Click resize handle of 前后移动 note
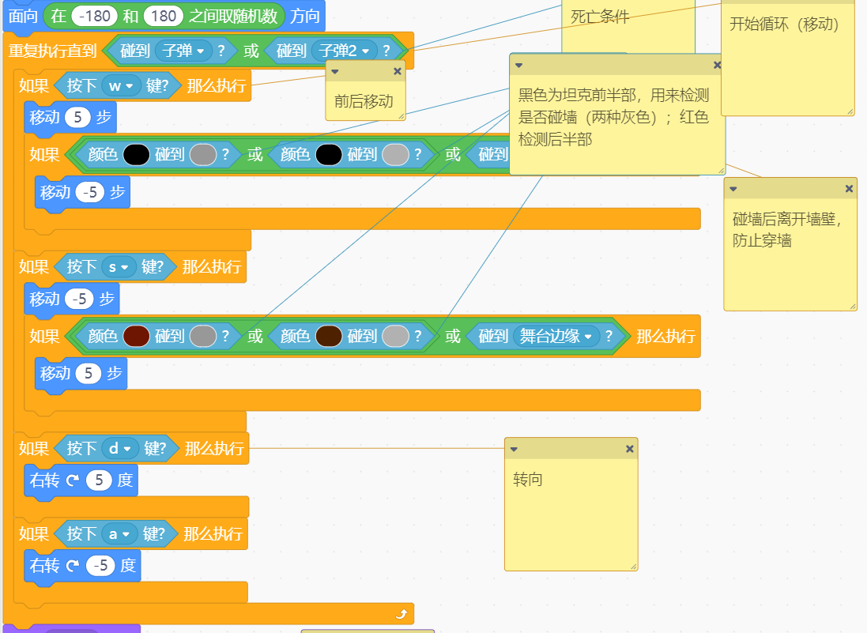This screenshot has width=867, height=633. tap(401, 116)
